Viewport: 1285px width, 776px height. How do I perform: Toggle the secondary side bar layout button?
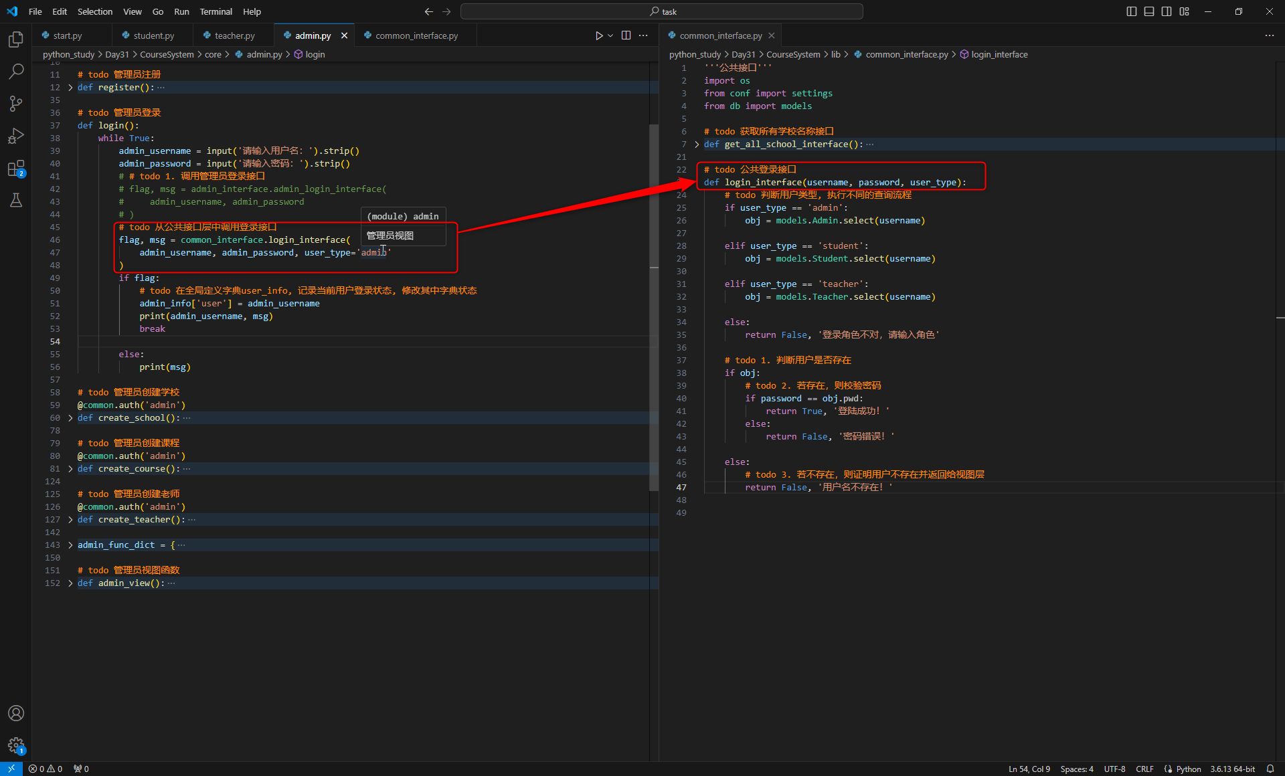coord(1167,11)
